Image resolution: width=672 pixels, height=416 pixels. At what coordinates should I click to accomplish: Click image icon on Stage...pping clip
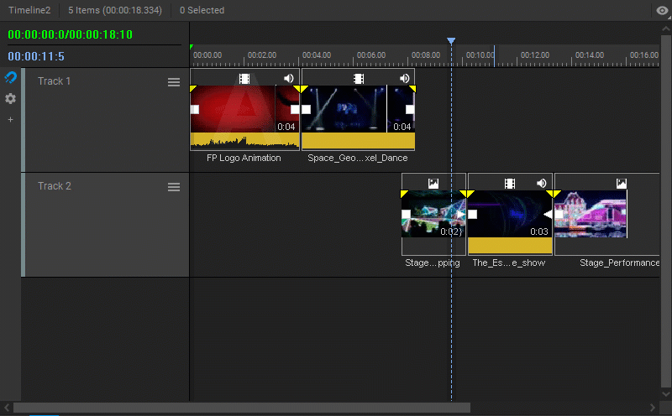pyautogui.click(x=433, y=184)
